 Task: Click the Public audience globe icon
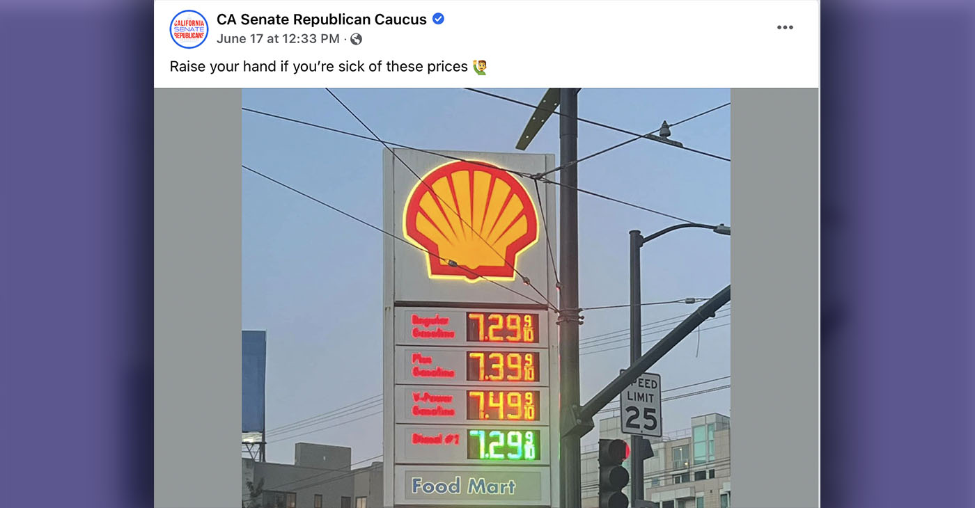pos(356,39)
